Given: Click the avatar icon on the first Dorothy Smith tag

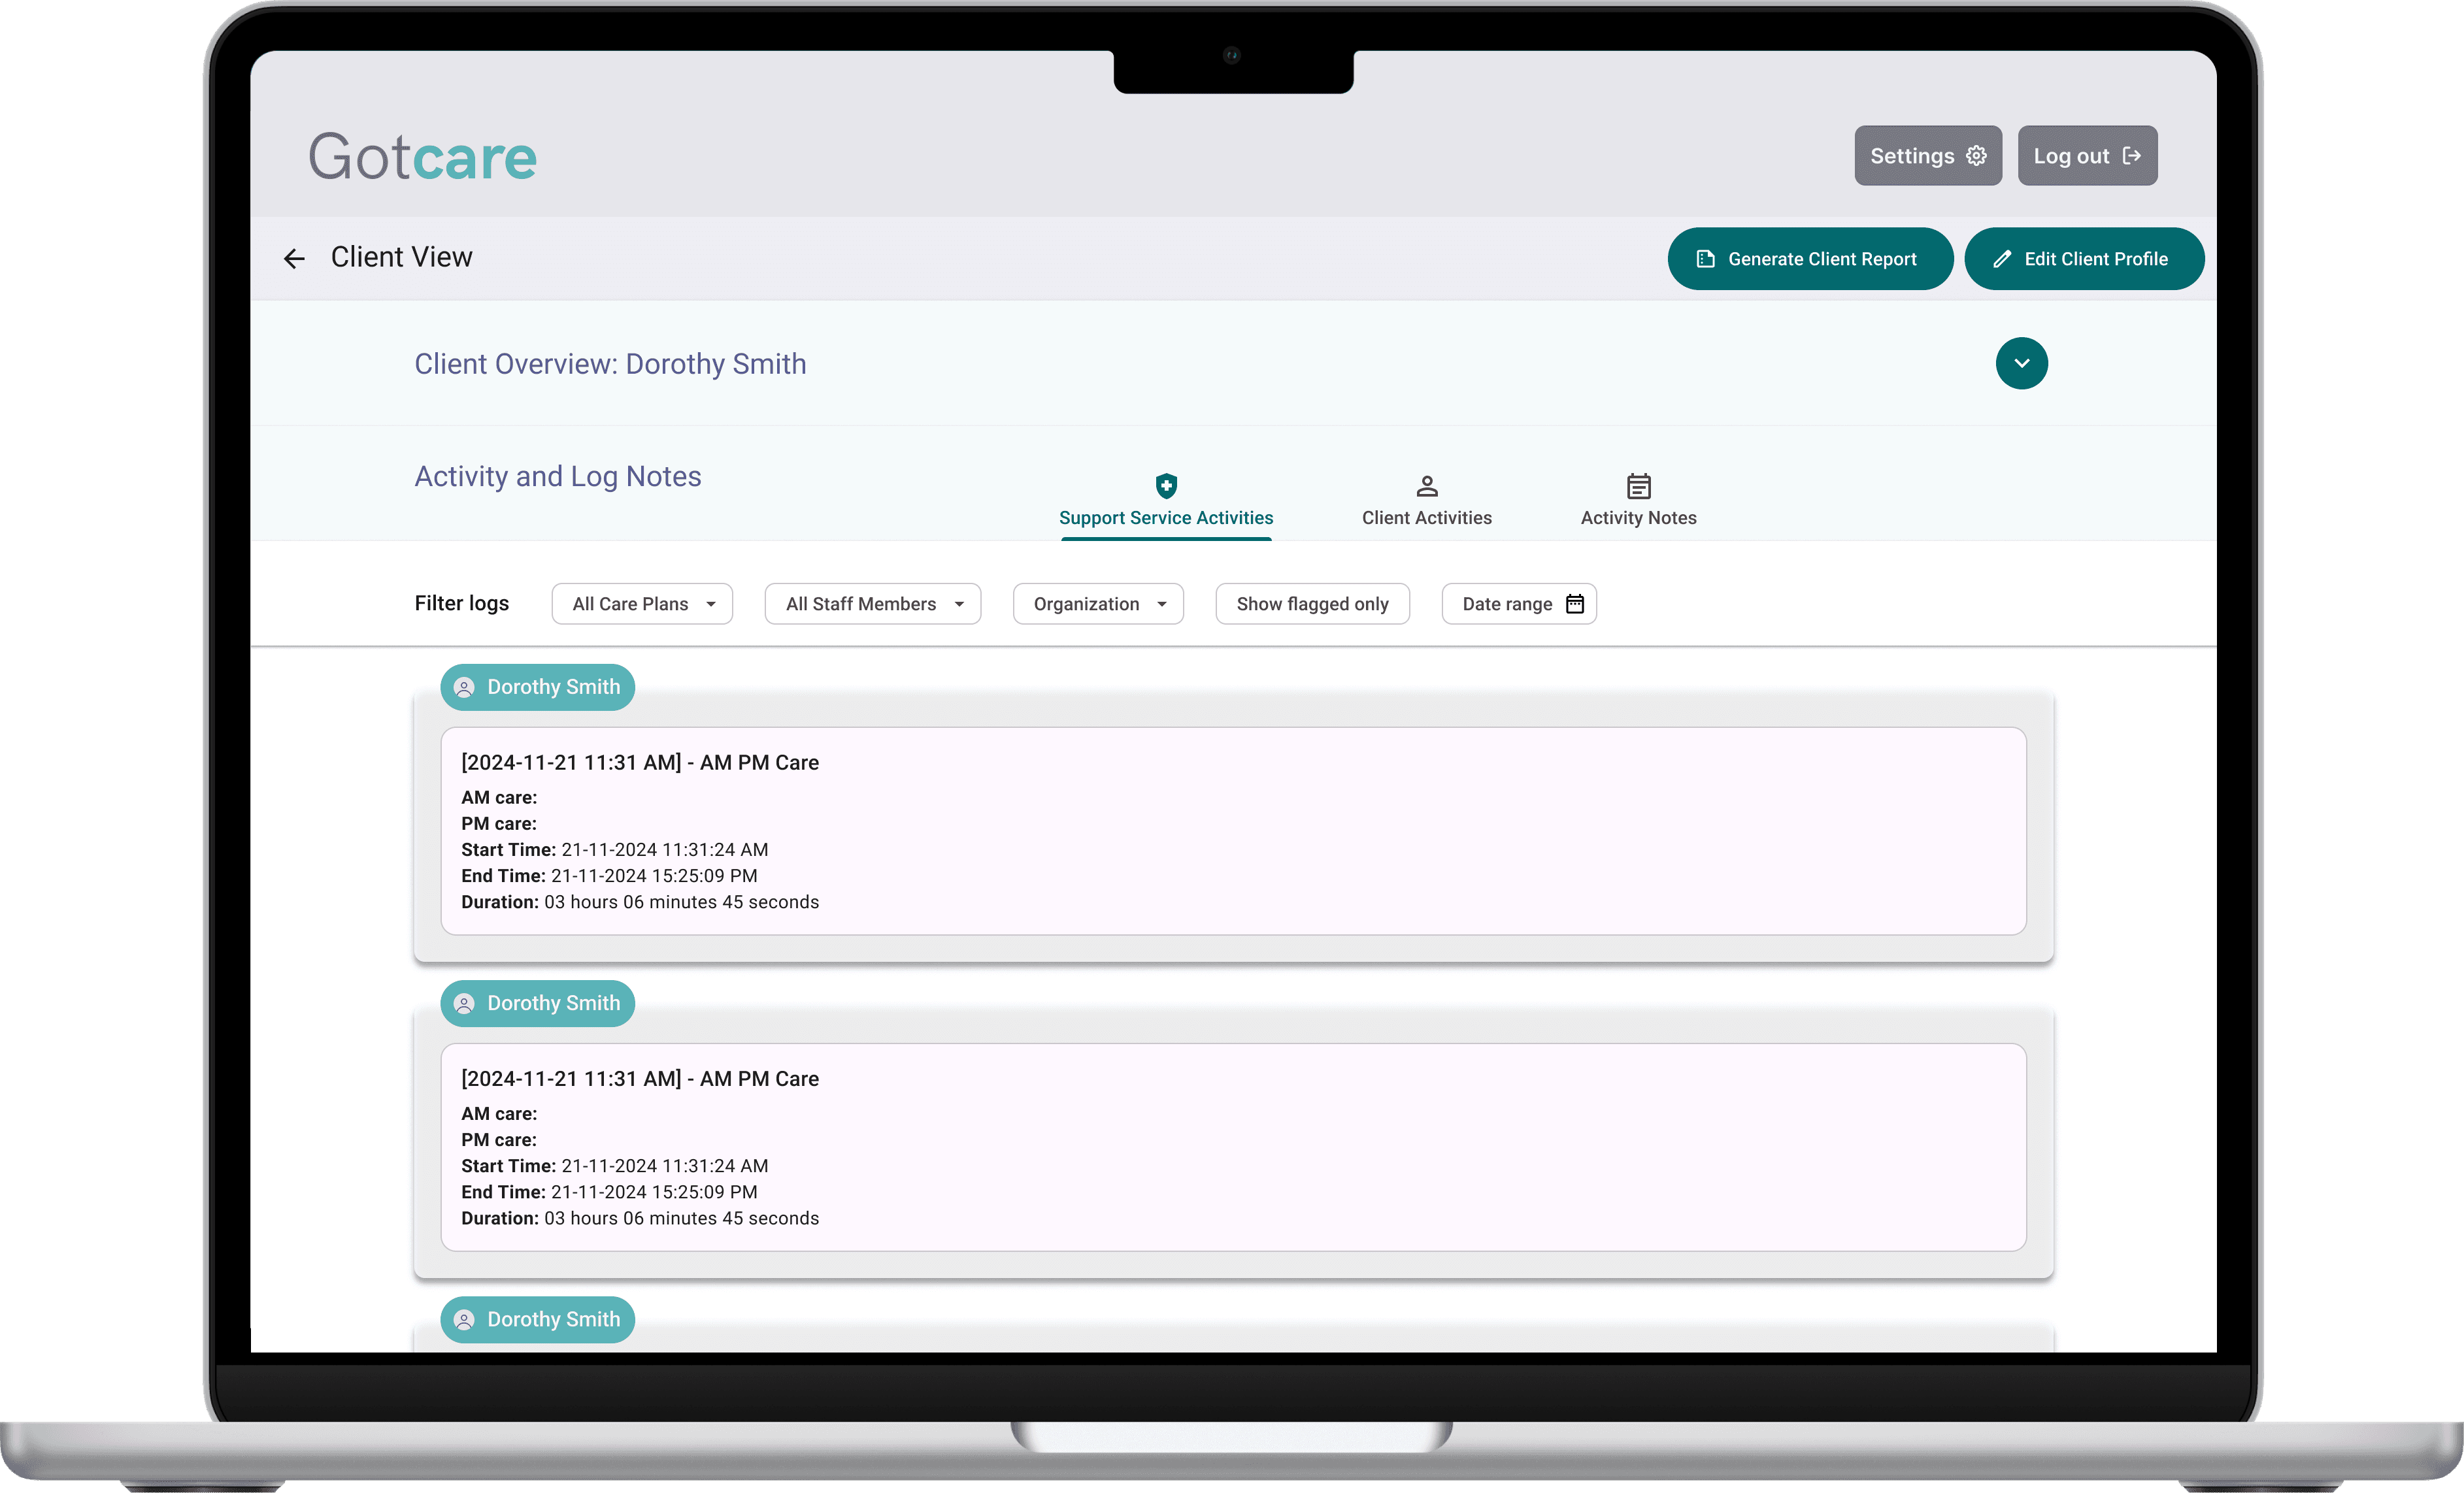Looking at the screenshot, I should pyautogui.click(x=464, y=687).
